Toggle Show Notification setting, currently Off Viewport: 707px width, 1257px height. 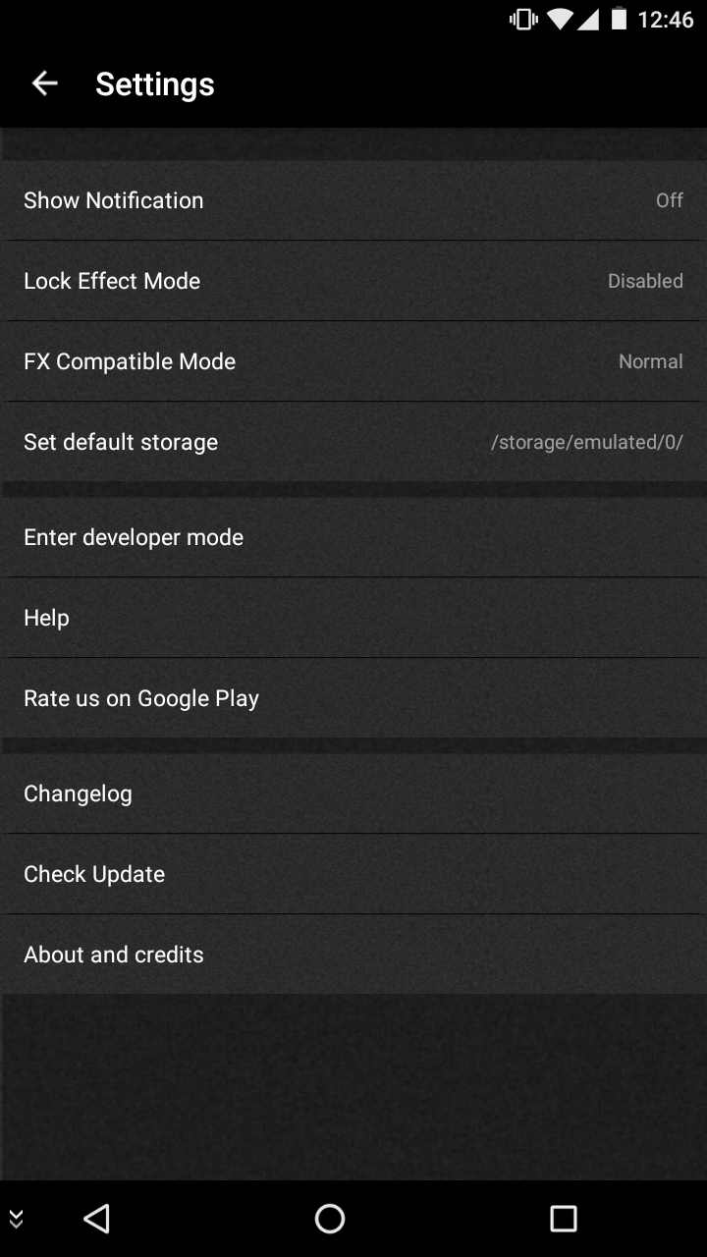tap(353, 200)
